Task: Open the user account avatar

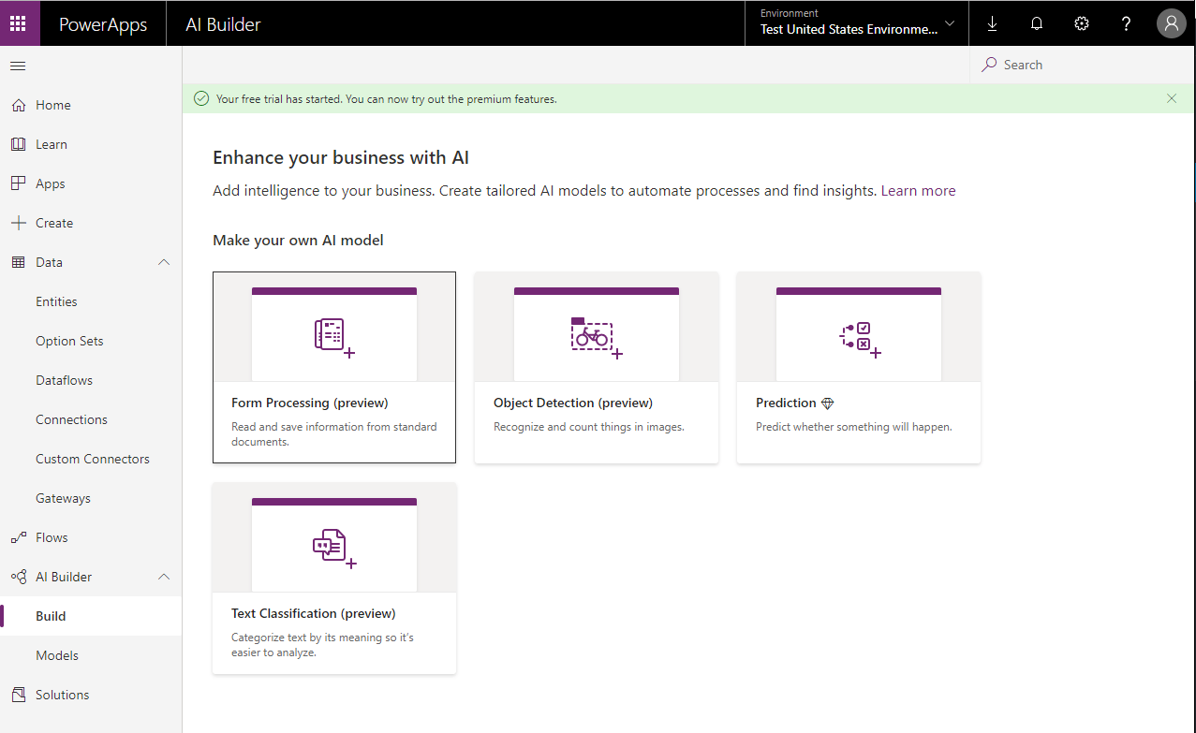Action: coord(1172,23)
